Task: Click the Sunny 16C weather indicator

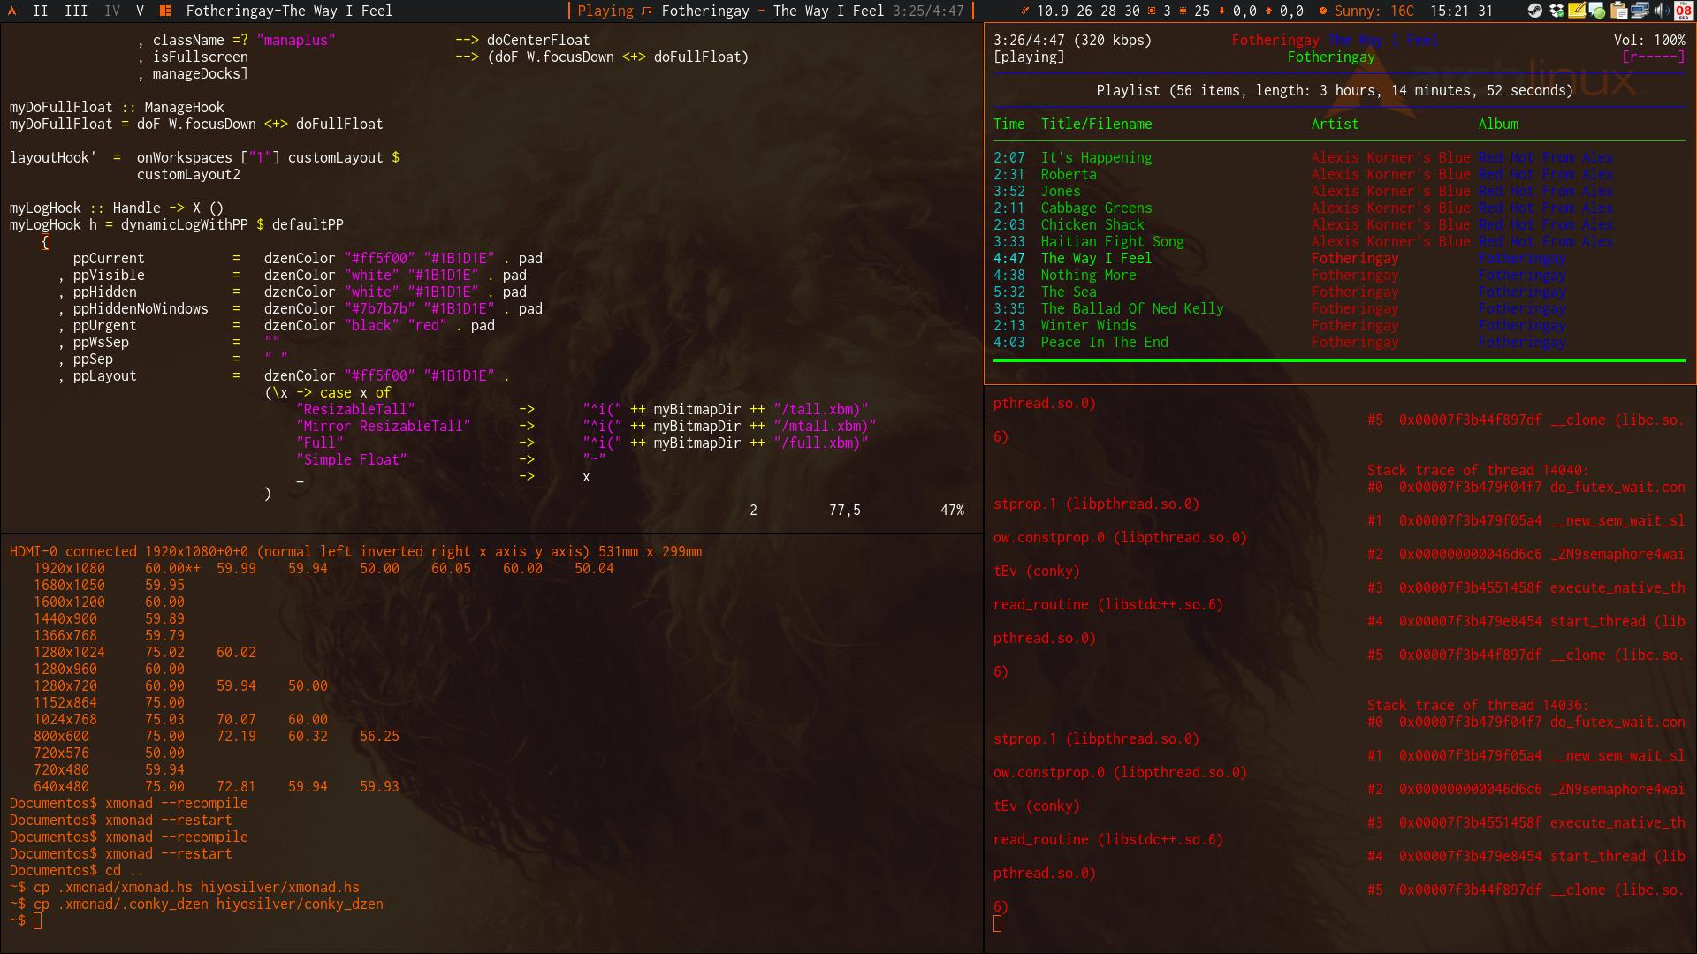Action: [1373, 11]
